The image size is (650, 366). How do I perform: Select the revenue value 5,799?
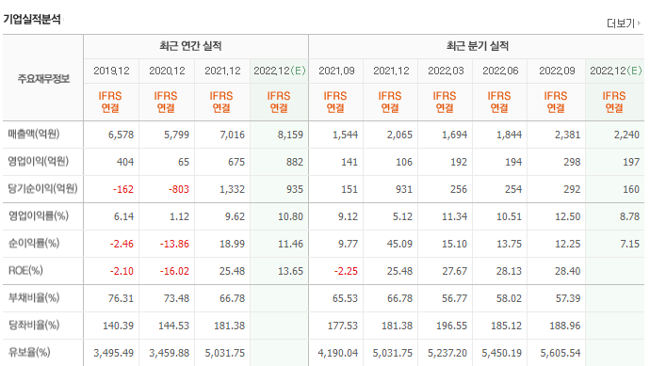tap(176, 135)
